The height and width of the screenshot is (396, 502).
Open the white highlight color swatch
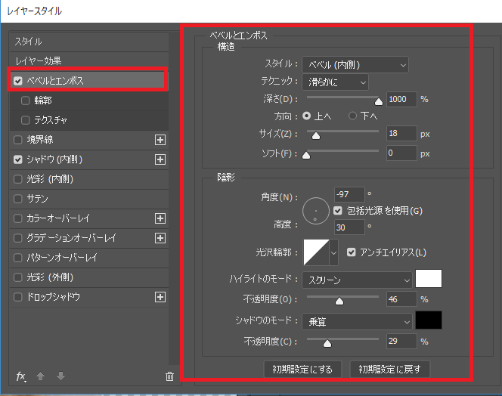pyautogui.click(x=429, y=279)
